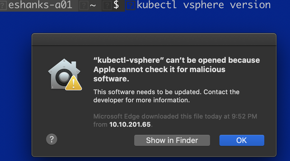Viewport: 290px width, 161px height.
Task: Dismiss the alert with the OK button
Action: (242, 140)
